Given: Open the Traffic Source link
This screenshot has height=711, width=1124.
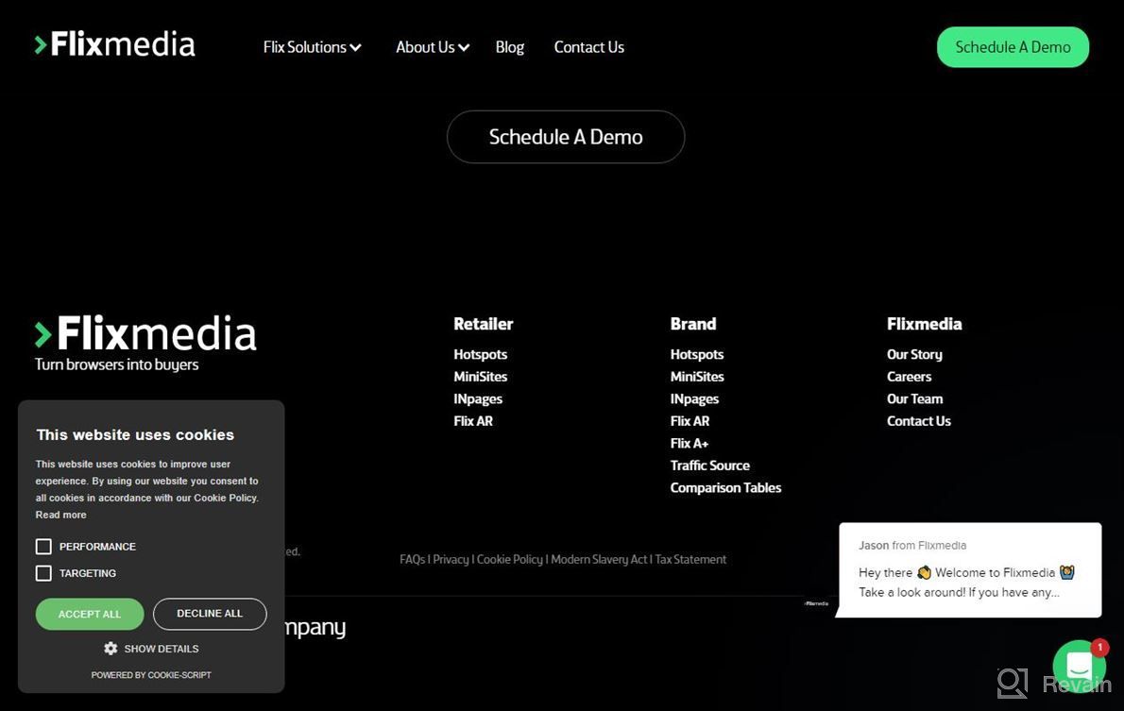Looking at the screenshot, I should 709,466.
